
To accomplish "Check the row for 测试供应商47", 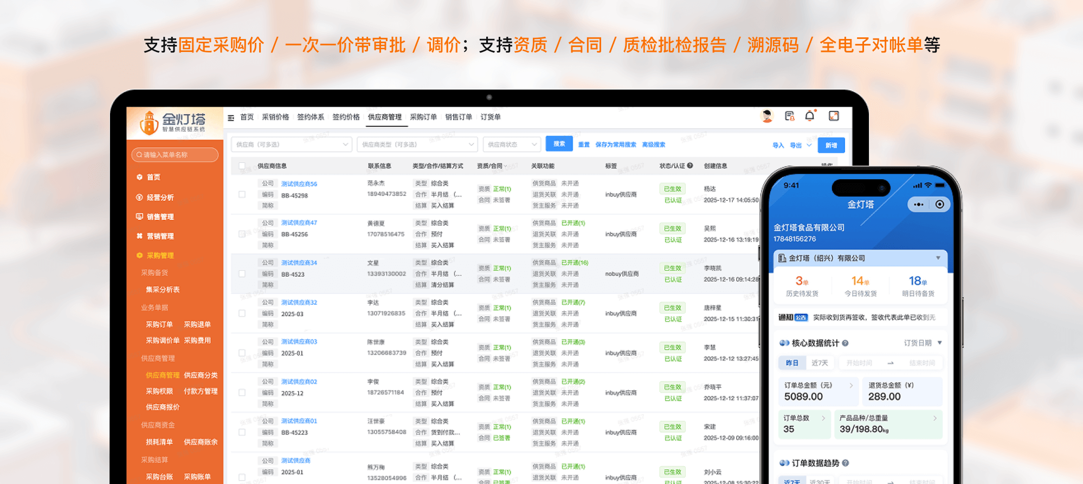I will 242,234.
